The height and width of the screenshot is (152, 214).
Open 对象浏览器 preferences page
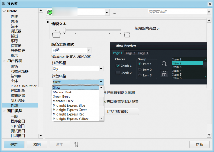tap(20, 71)
